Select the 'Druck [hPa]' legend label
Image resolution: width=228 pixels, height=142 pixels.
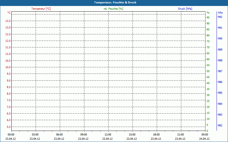coord(185,9)
